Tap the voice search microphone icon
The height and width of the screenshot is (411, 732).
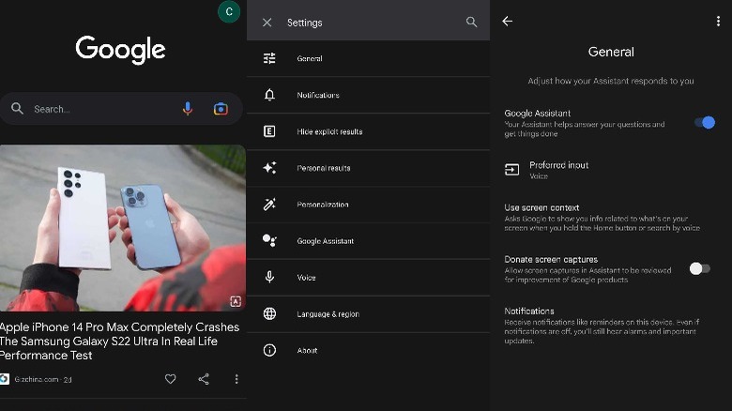click(188, 109)
